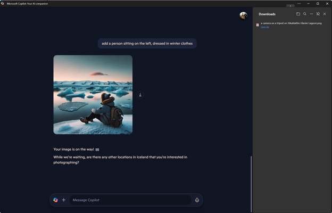Click the chat vertical scrollbar
This screenshot has height=213, width=332.
click(x=251, y=184)
